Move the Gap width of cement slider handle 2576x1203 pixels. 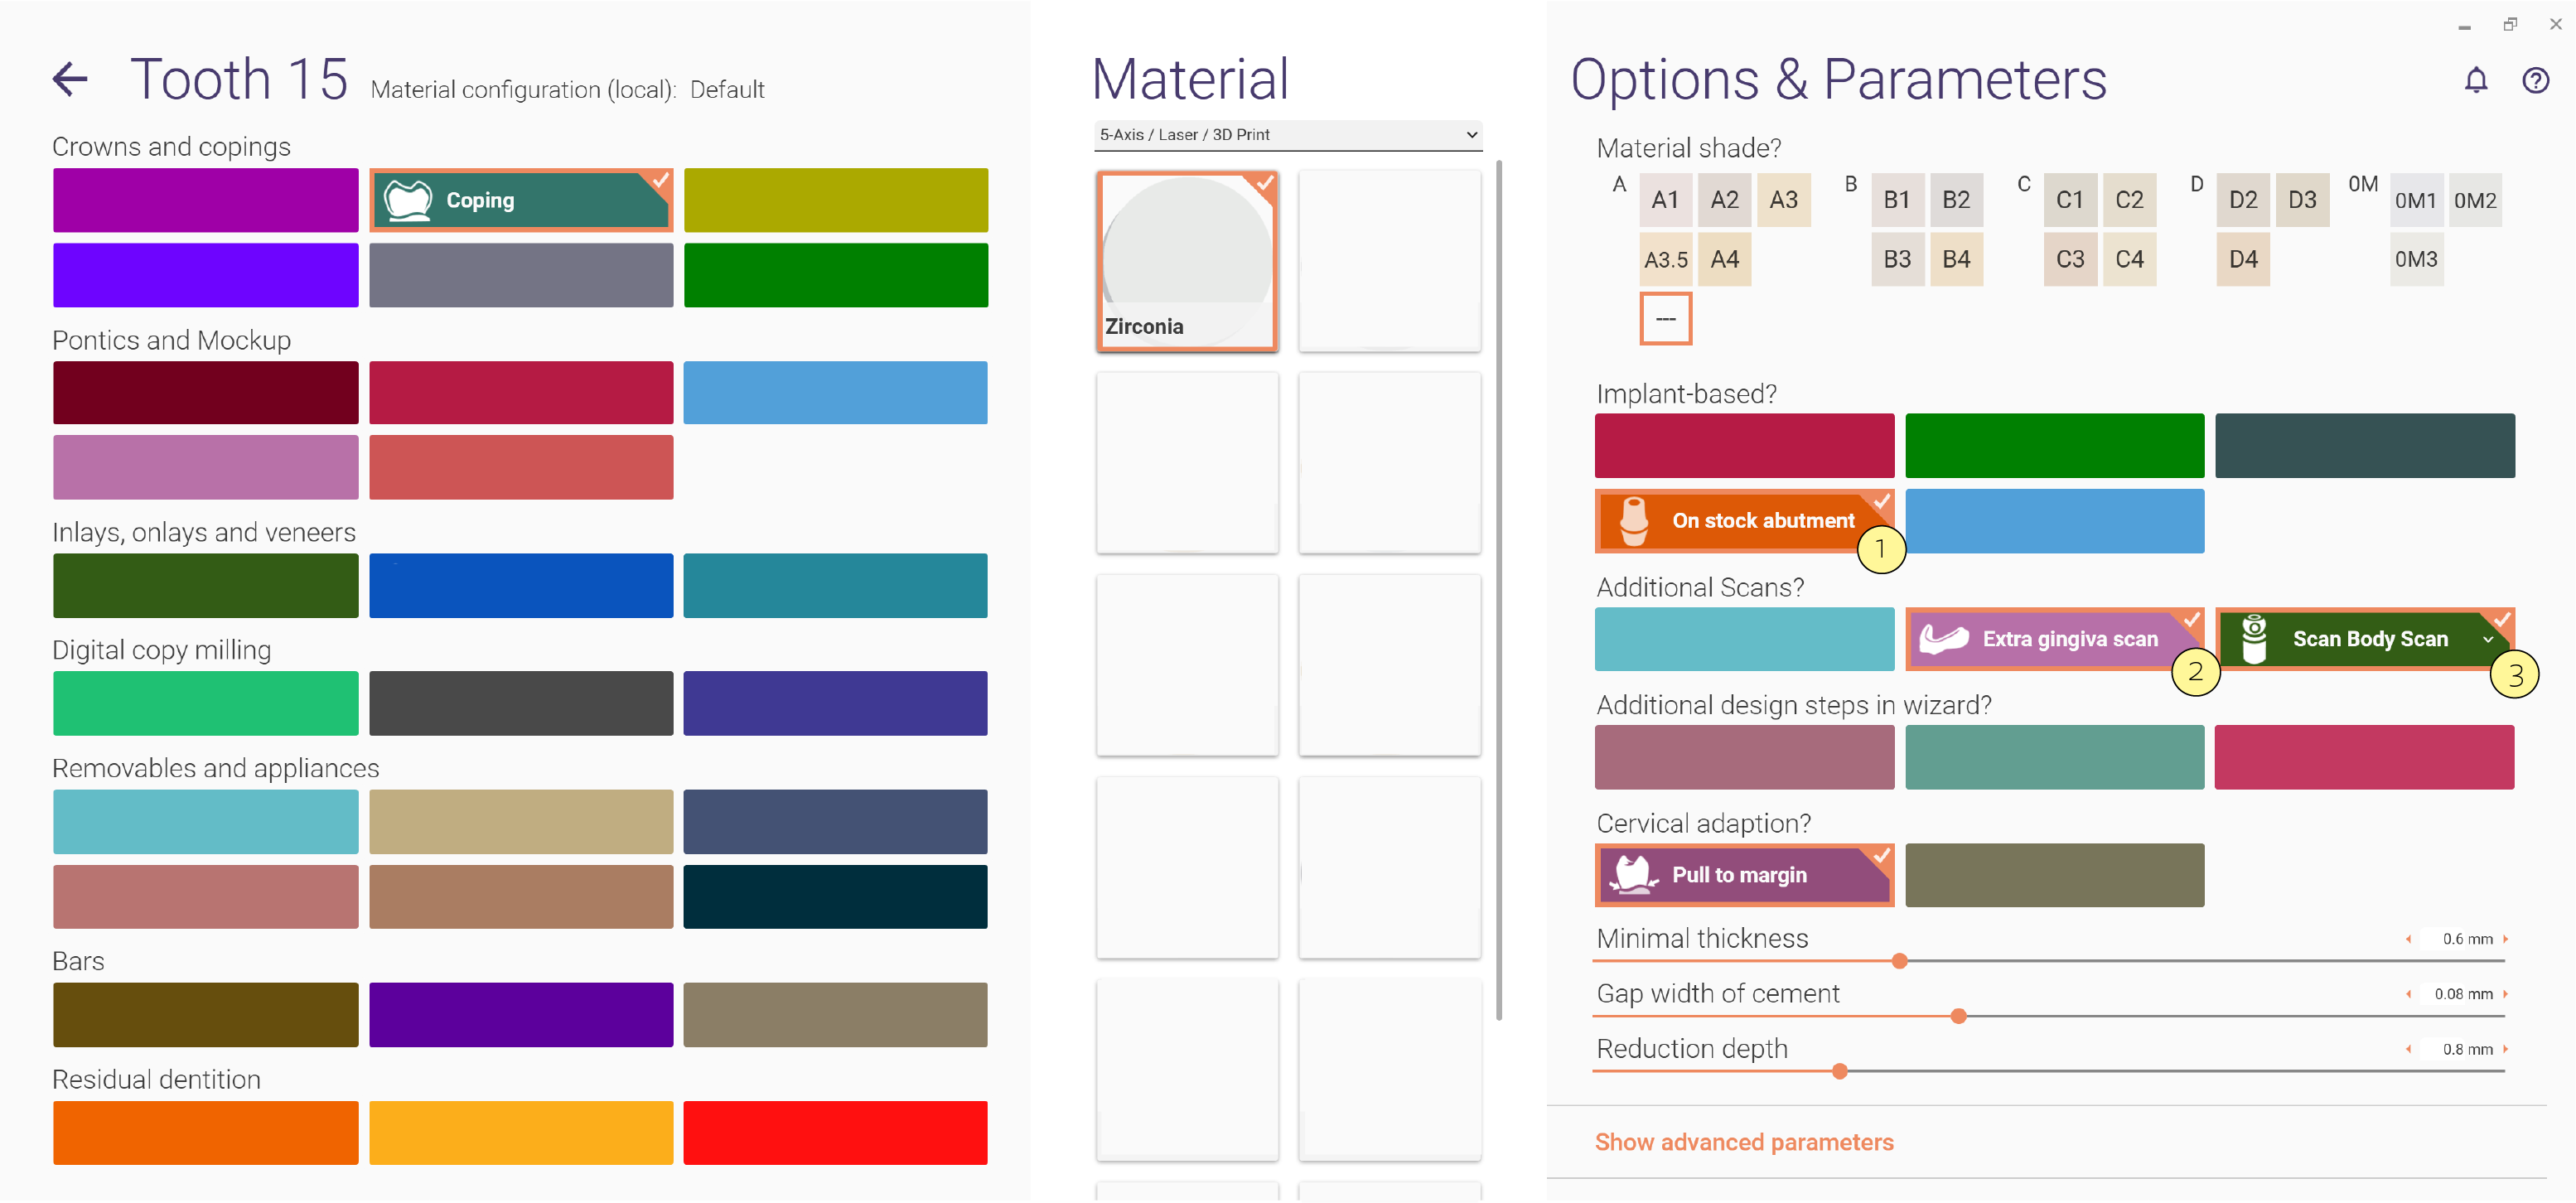pyautogui.click(x=1958, y=1016)
